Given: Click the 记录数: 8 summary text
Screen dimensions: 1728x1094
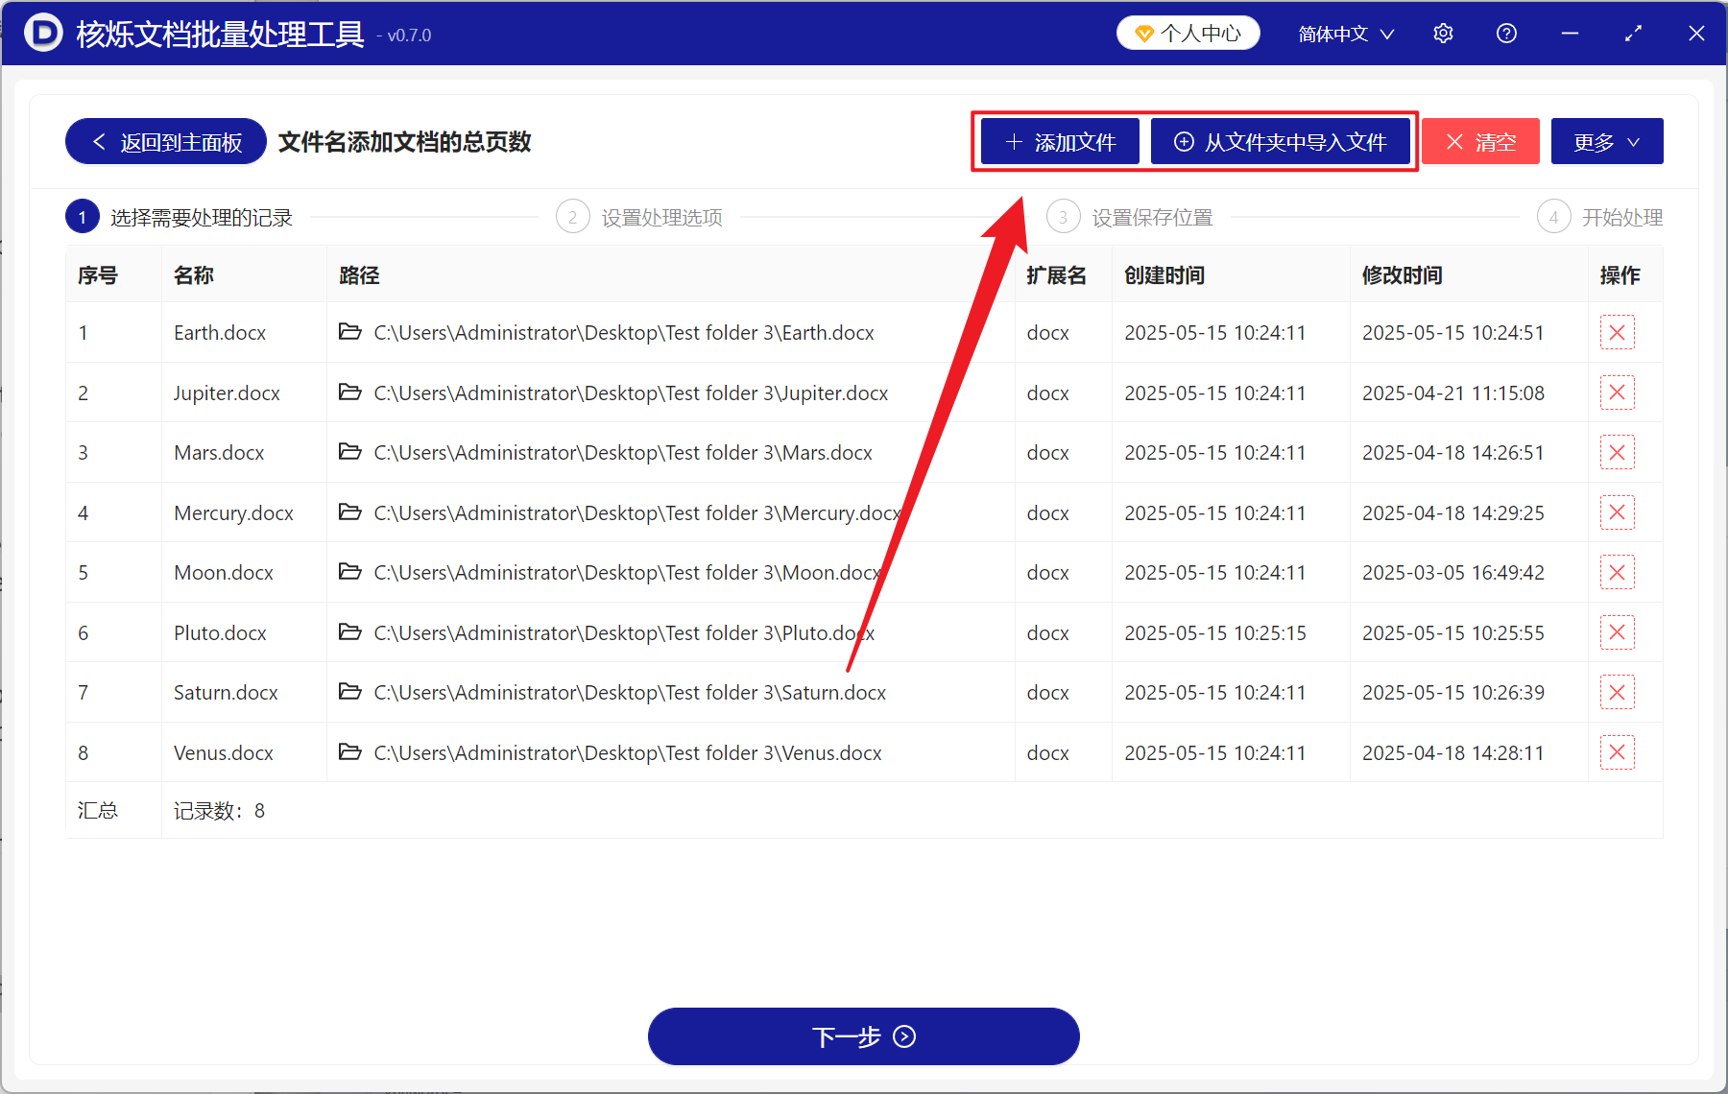Looking at the screenshot, I should pos(219,811).
